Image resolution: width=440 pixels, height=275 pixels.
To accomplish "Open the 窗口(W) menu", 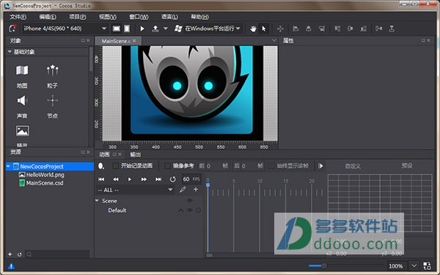I will 139,17.
